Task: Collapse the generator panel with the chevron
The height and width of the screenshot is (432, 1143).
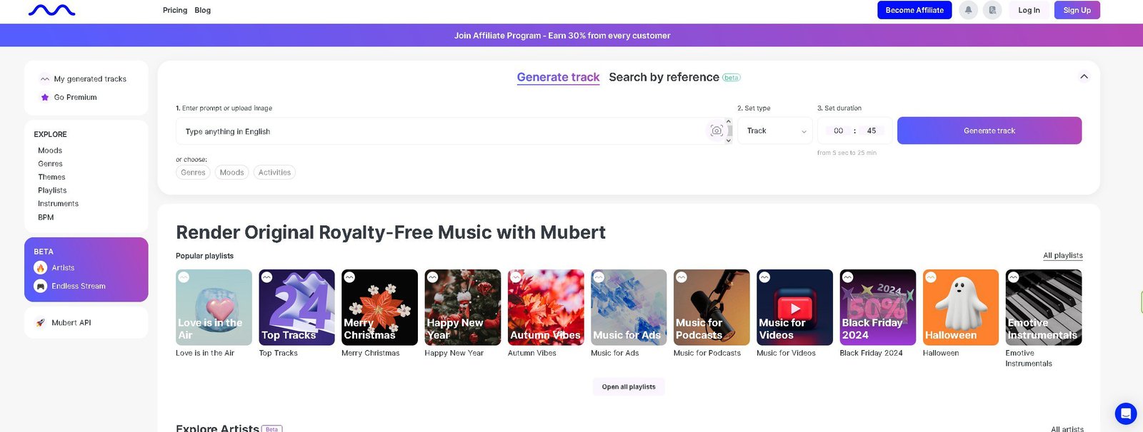Action: point(1084,76)
